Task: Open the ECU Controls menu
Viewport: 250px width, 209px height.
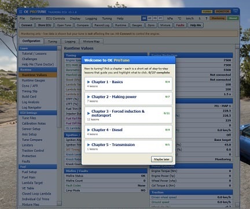Action: 56,18
